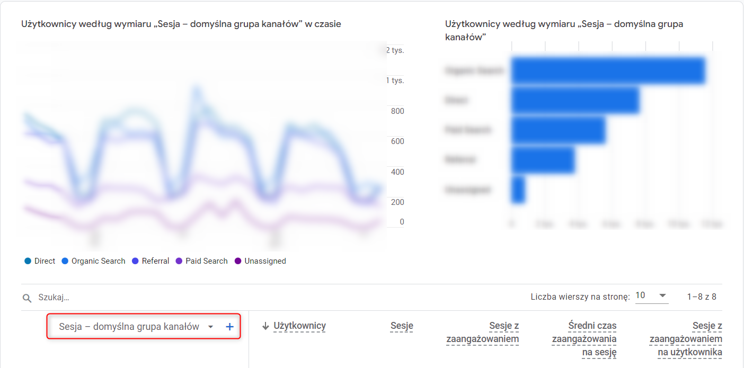The image size is (744, 368).
Task: Click the Paid Search bar in chart
Action: coord(559,130)
